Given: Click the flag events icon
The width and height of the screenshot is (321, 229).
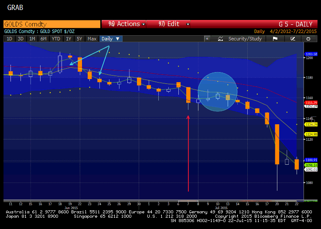Looking at the screenshot, I should [x=275, y=39].
